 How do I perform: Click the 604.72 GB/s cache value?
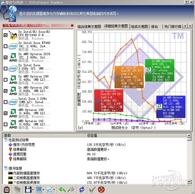107,173
